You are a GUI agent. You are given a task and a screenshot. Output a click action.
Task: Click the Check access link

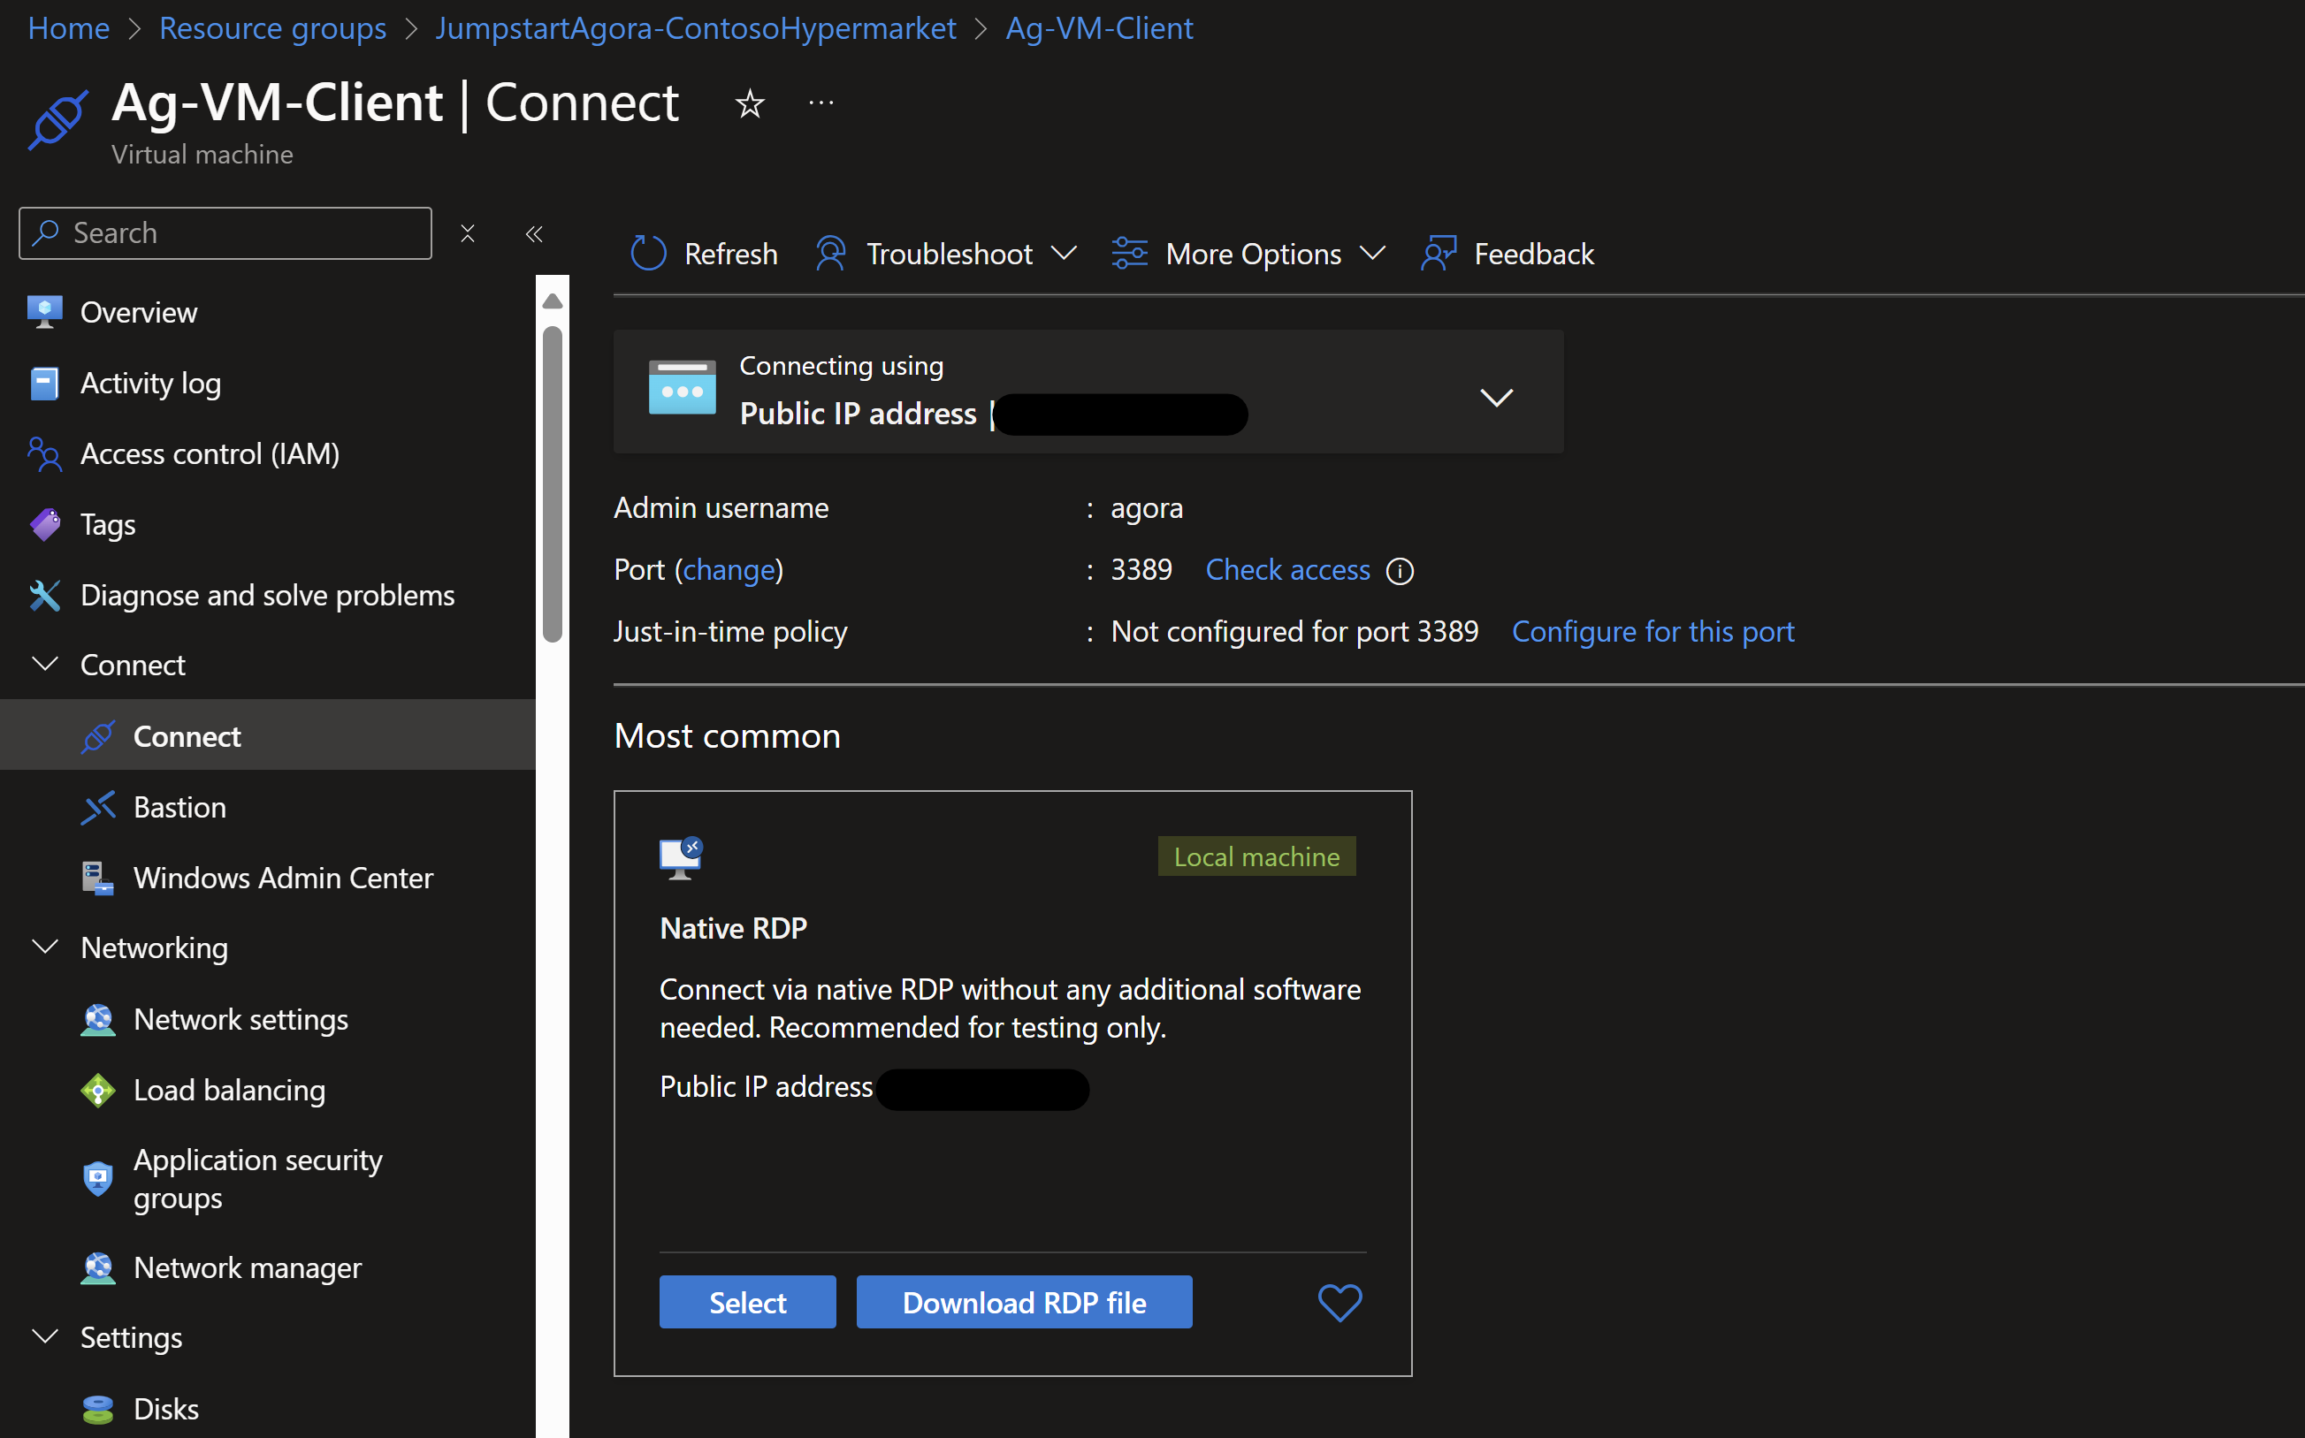[x=1287, y=570]
